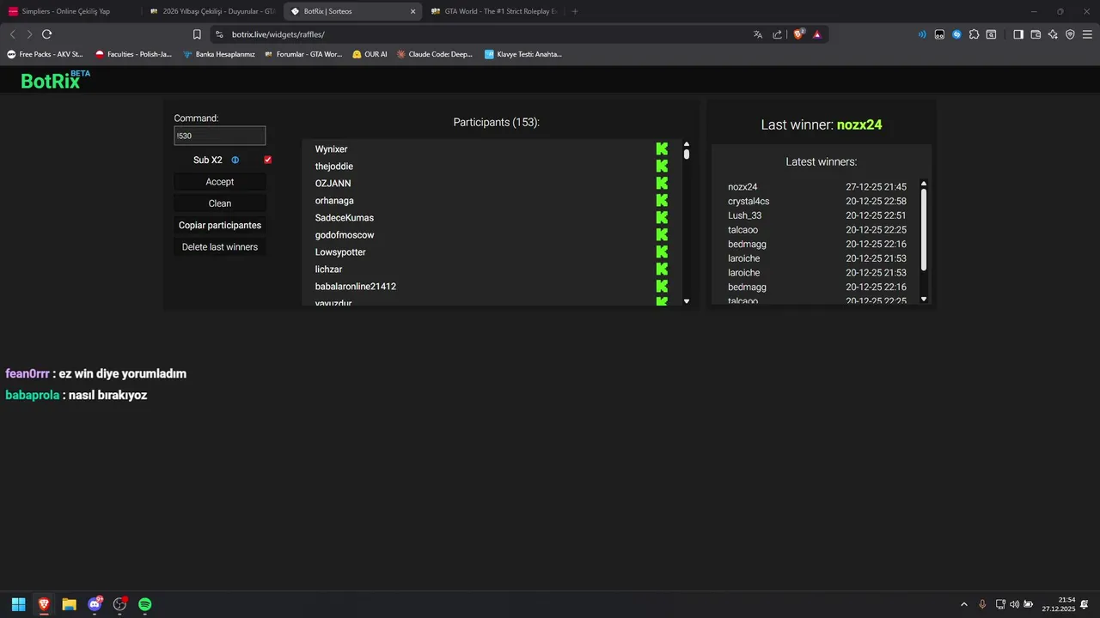Click the Clean button

[x=220, y=203]
